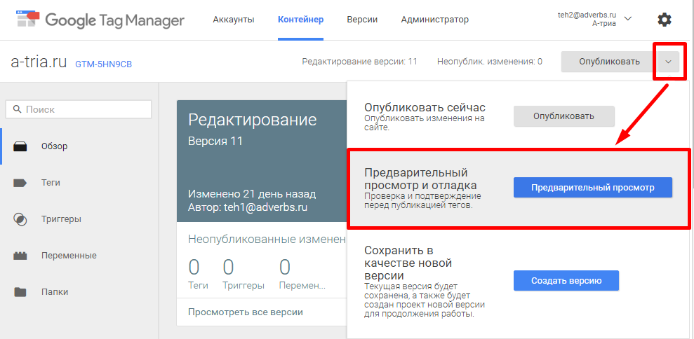
Task: Click the Создать версию button
Action: (566, 281)
